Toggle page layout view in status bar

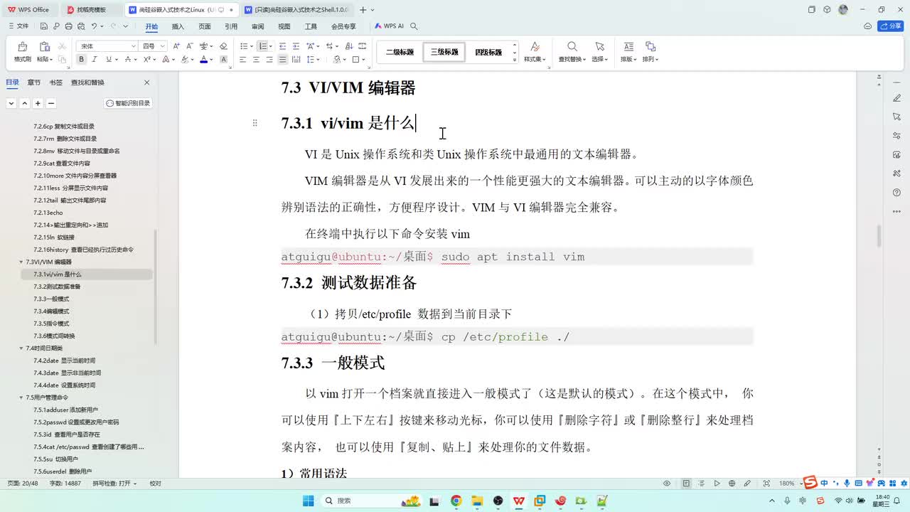click(686, 484)
